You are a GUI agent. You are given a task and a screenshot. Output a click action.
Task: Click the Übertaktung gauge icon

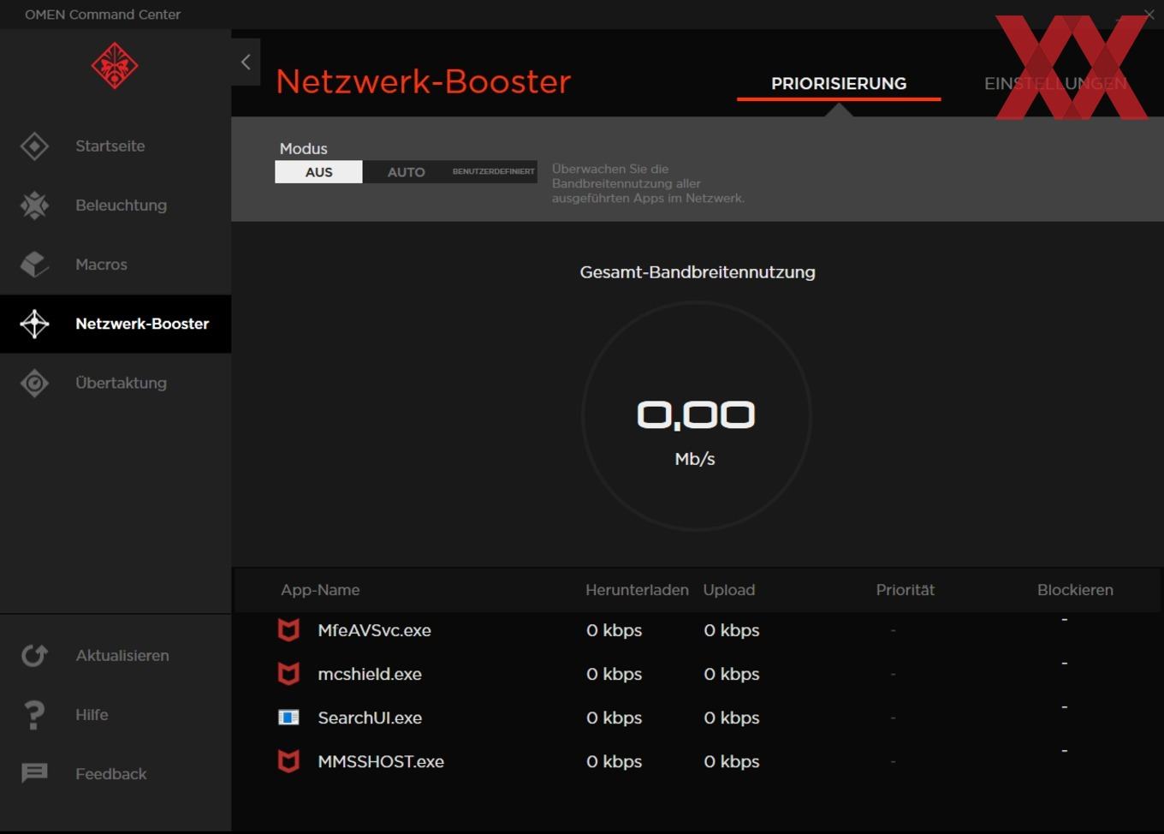pyautogui.click(x=34, y=383)
